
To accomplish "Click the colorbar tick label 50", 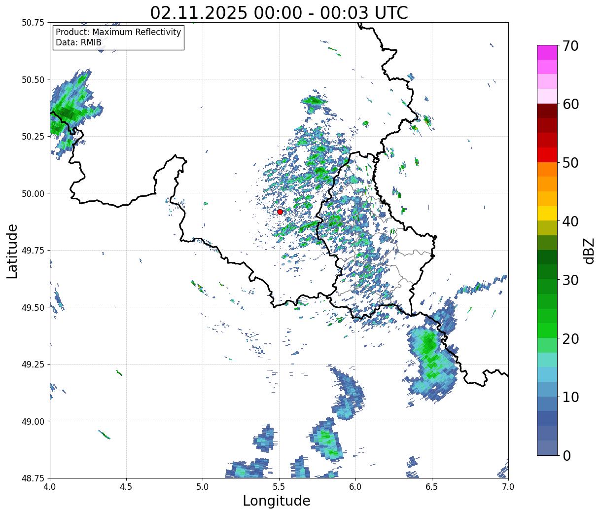I will point(570,162).
